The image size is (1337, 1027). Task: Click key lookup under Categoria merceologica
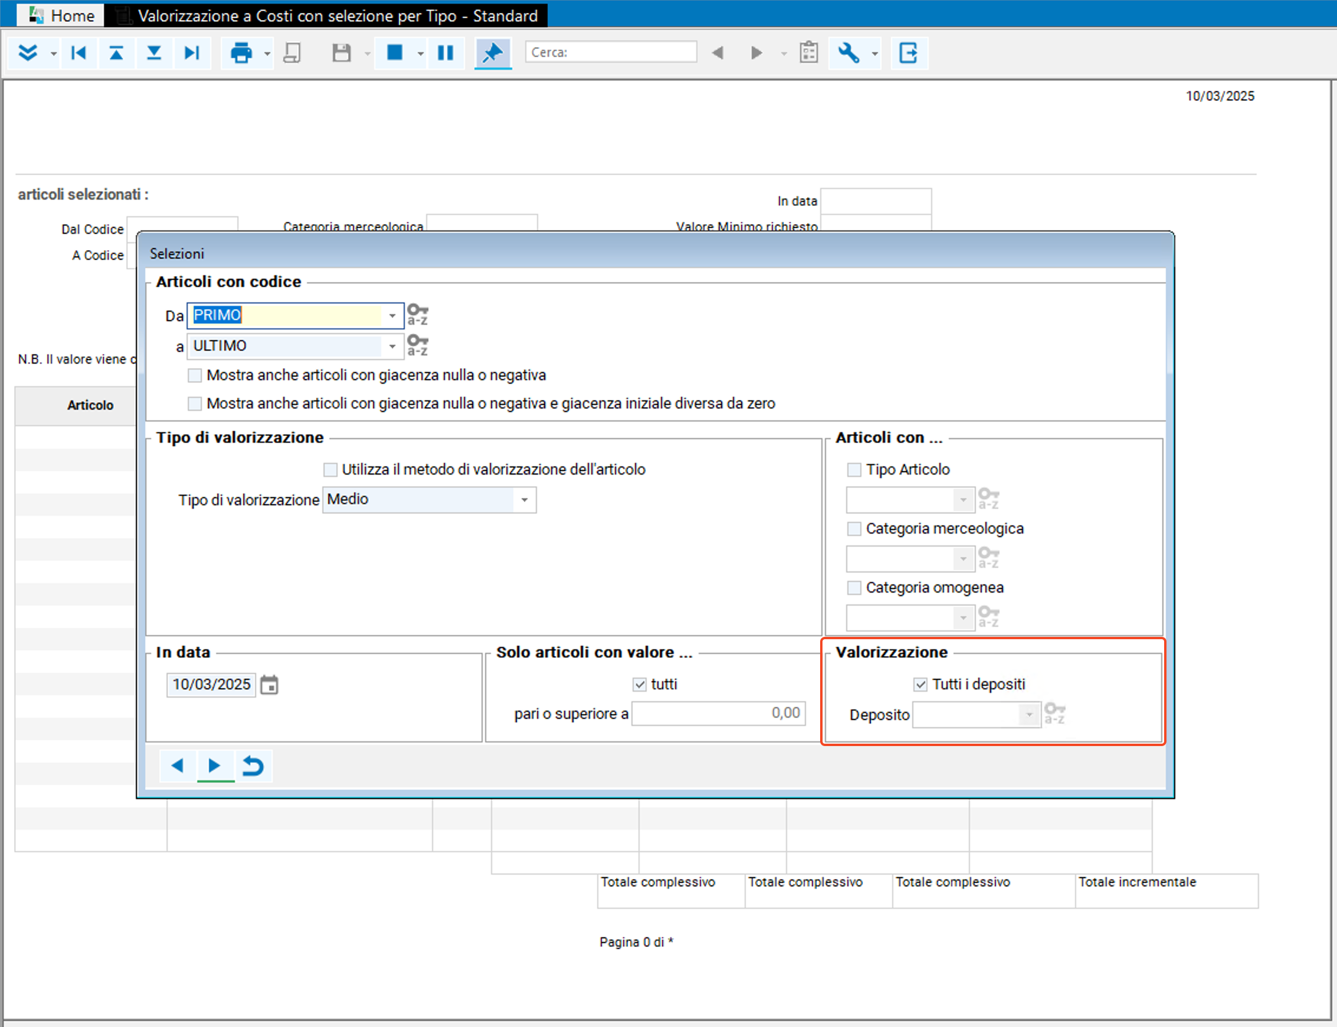989,558
